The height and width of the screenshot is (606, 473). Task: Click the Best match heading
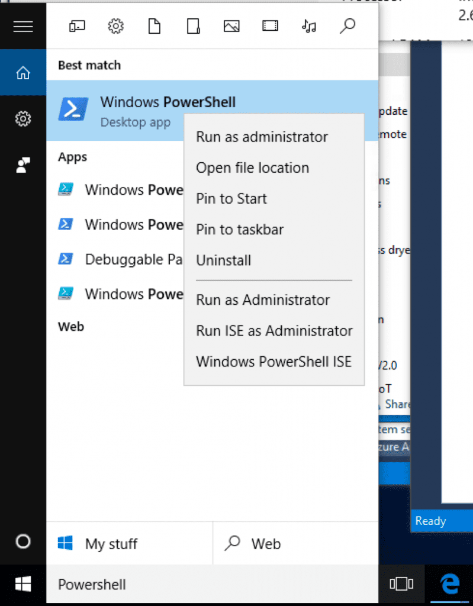click(89, 65)
